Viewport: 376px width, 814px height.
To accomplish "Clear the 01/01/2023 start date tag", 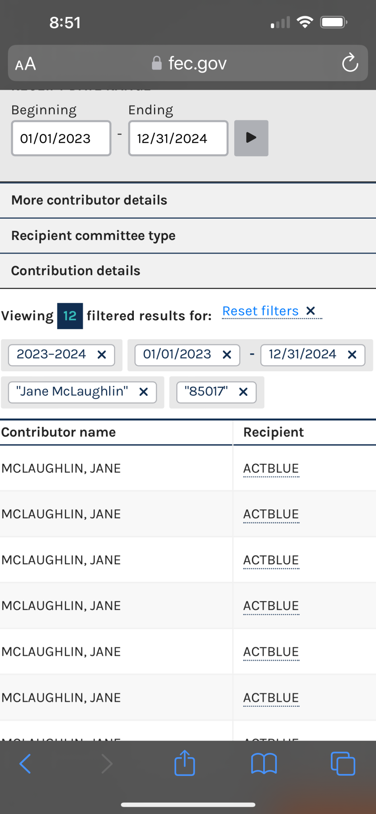I will click(227, 355).
